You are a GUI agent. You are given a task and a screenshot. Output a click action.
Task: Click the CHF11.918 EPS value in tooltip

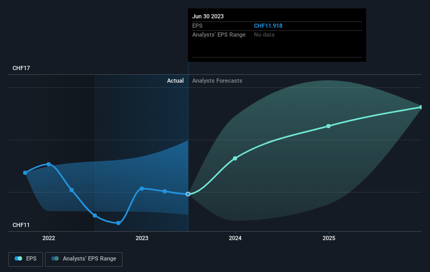pyautogui.click(x=268, y=26)
